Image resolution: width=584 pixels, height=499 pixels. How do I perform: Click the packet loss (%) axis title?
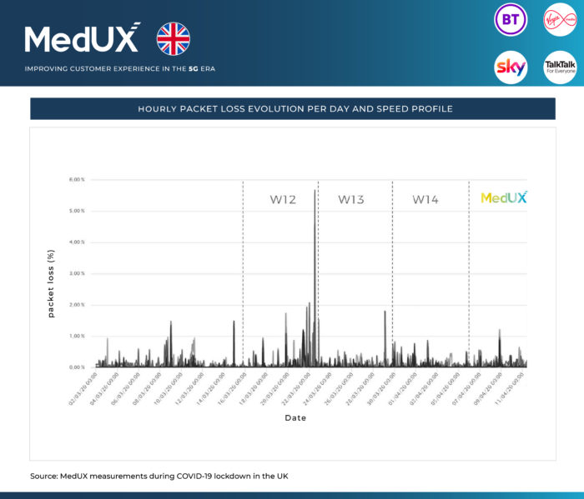(51, 283)
